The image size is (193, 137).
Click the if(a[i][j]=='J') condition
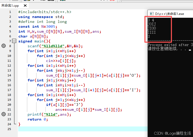click(64, 105)
